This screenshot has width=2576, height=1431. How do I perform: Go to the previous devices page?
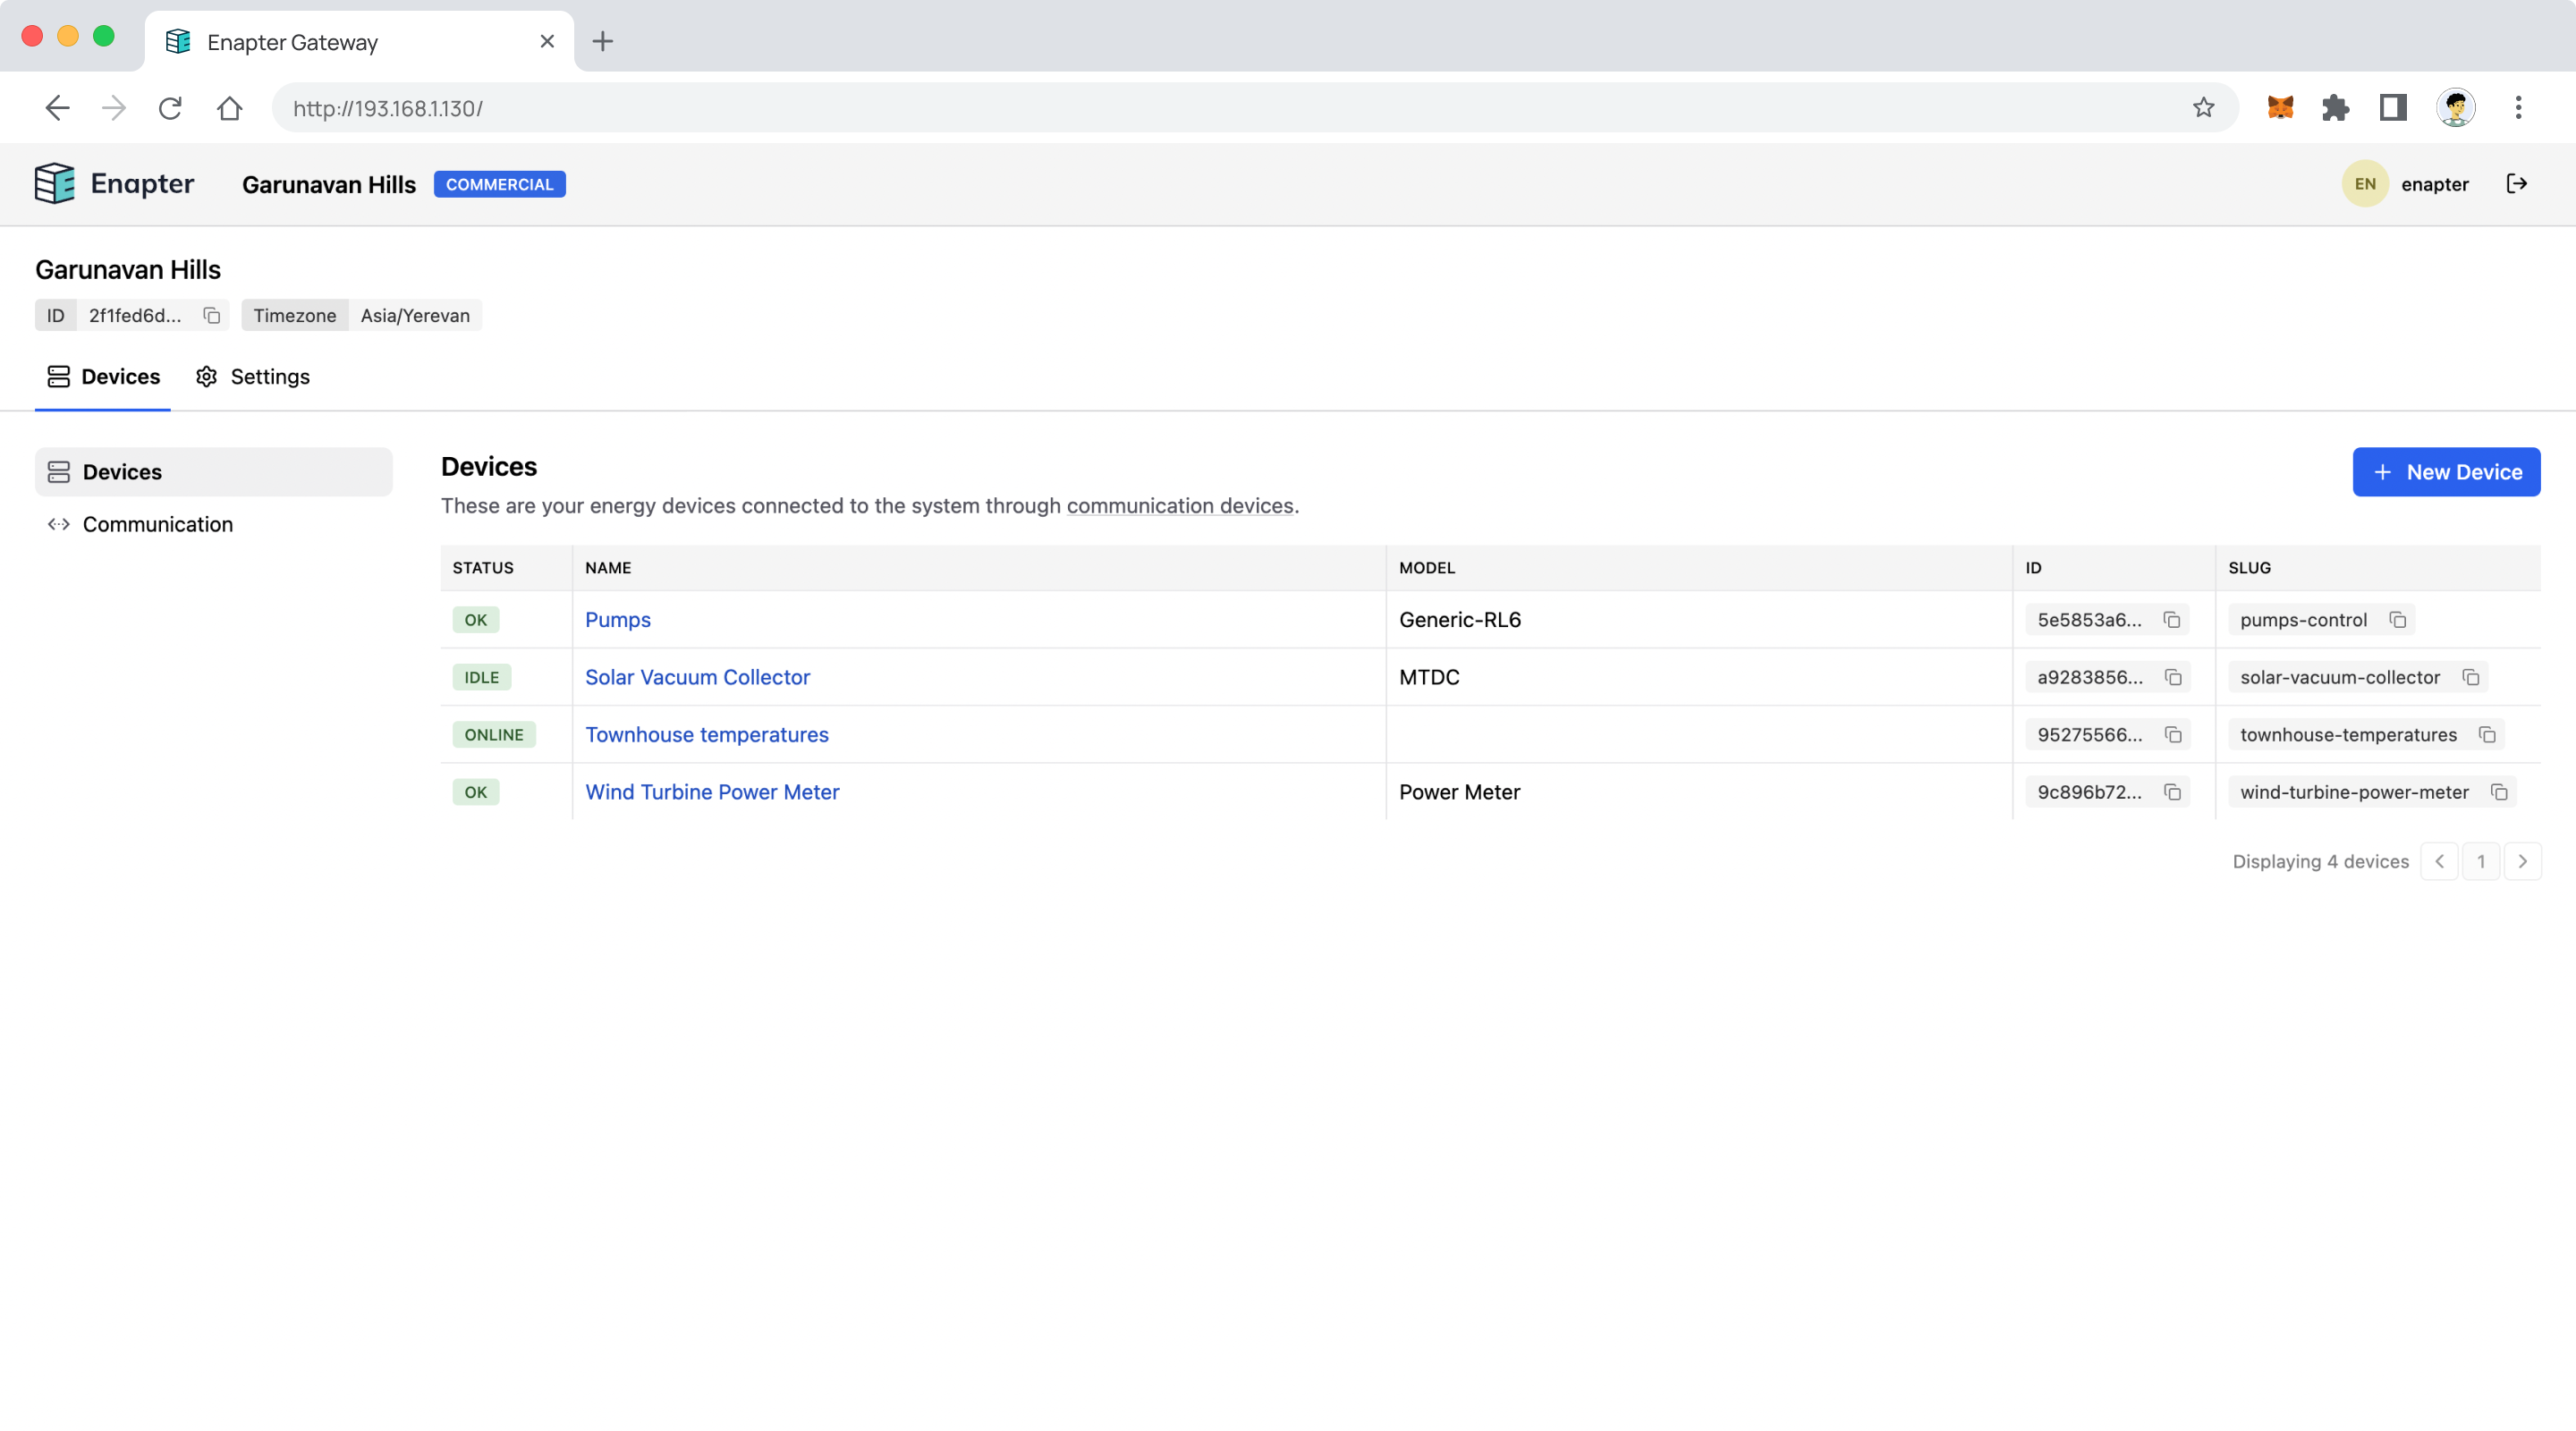pyautogui.click(x=2439, y=862)
